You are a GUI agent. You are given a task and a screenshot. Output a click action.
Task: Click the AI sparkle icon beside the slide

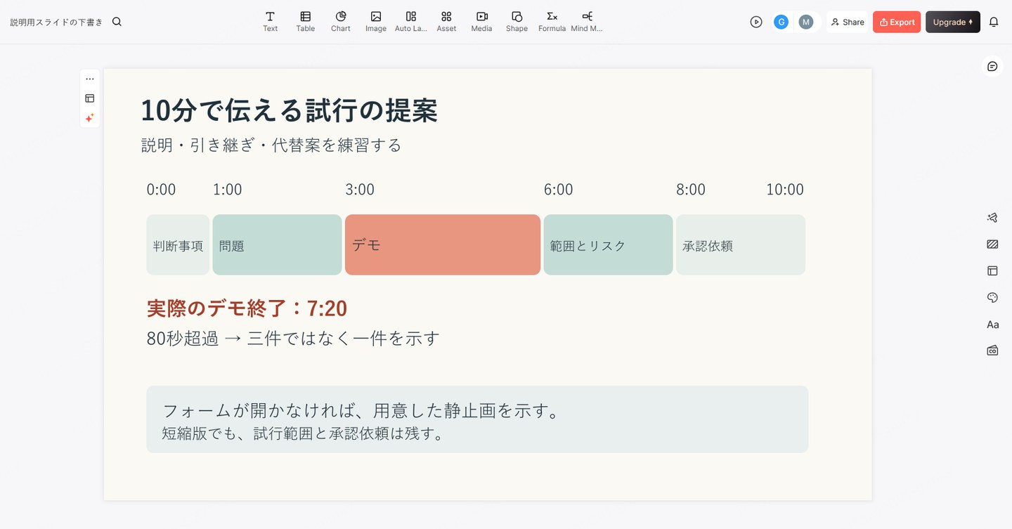90,118
